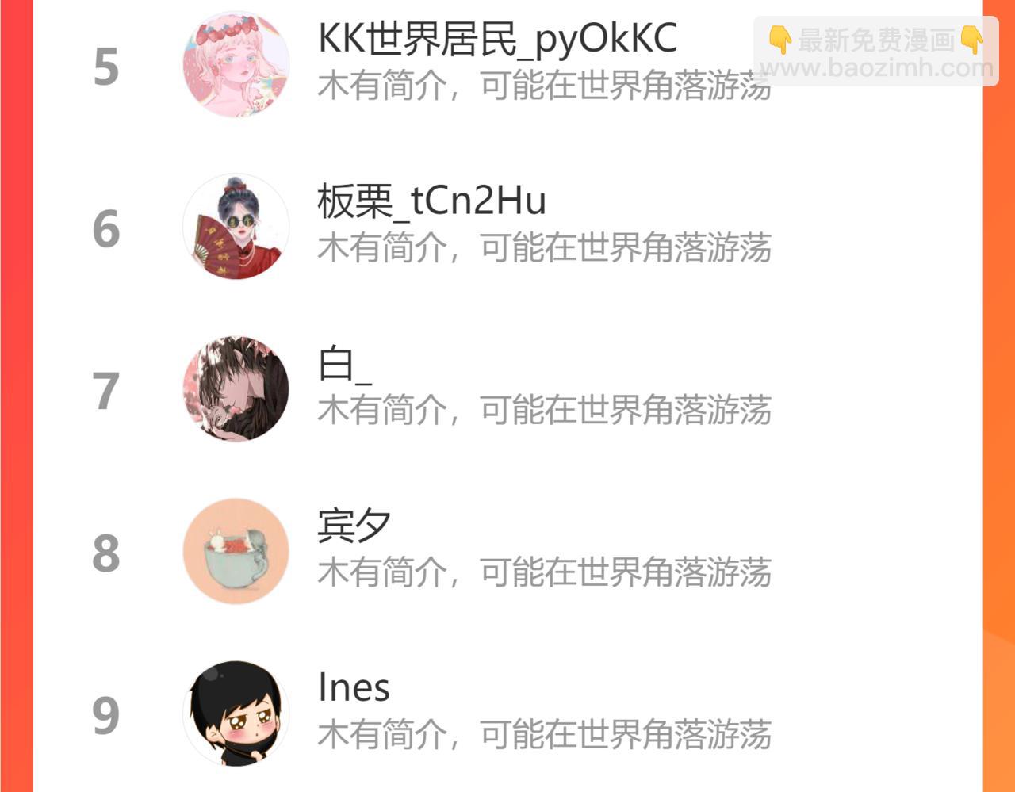Click the 最新免费漫画 watermark banner

coord(876,52)
